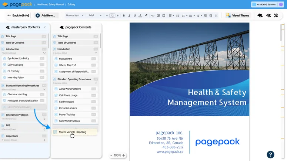Open the bulleted list dropdown
The width and height of the screenshot is (287, 161).
point(191,16)
